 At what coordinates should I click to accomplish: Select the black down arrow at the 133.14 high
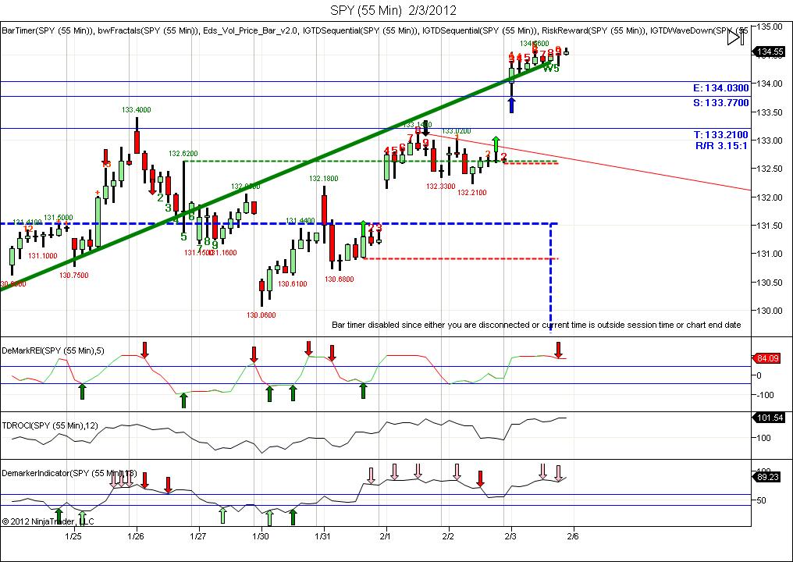coord(426,129)
